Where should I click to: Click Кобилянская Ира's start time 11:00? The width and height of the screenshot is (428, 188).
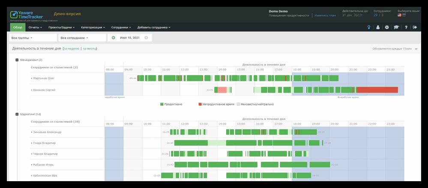(x=157, y=176)
